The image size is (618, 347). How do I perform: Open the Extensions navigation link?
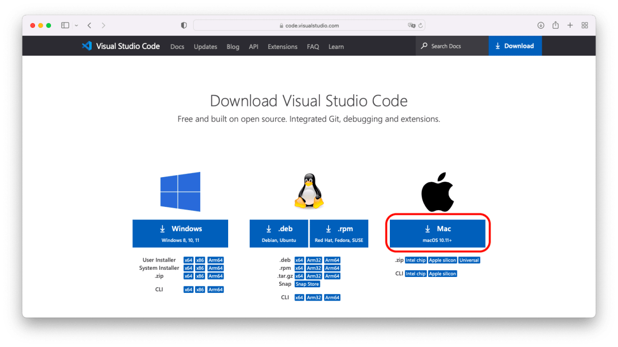click(x=282, y=46)
